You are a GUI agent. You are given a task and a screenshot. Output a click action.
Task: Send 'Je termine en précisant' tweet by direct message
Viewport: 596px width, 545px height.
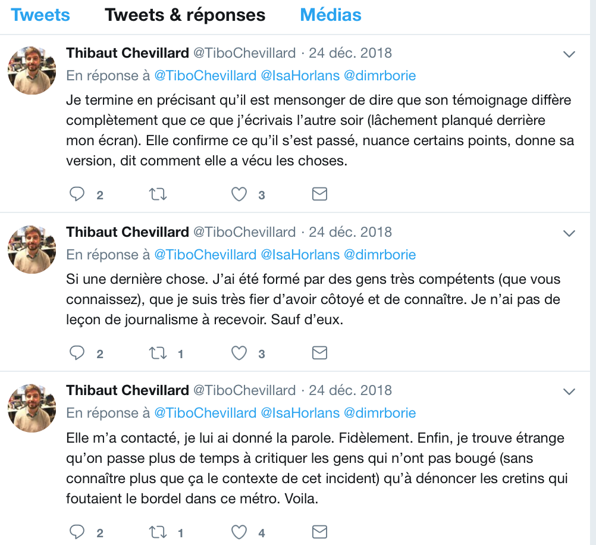319,194
